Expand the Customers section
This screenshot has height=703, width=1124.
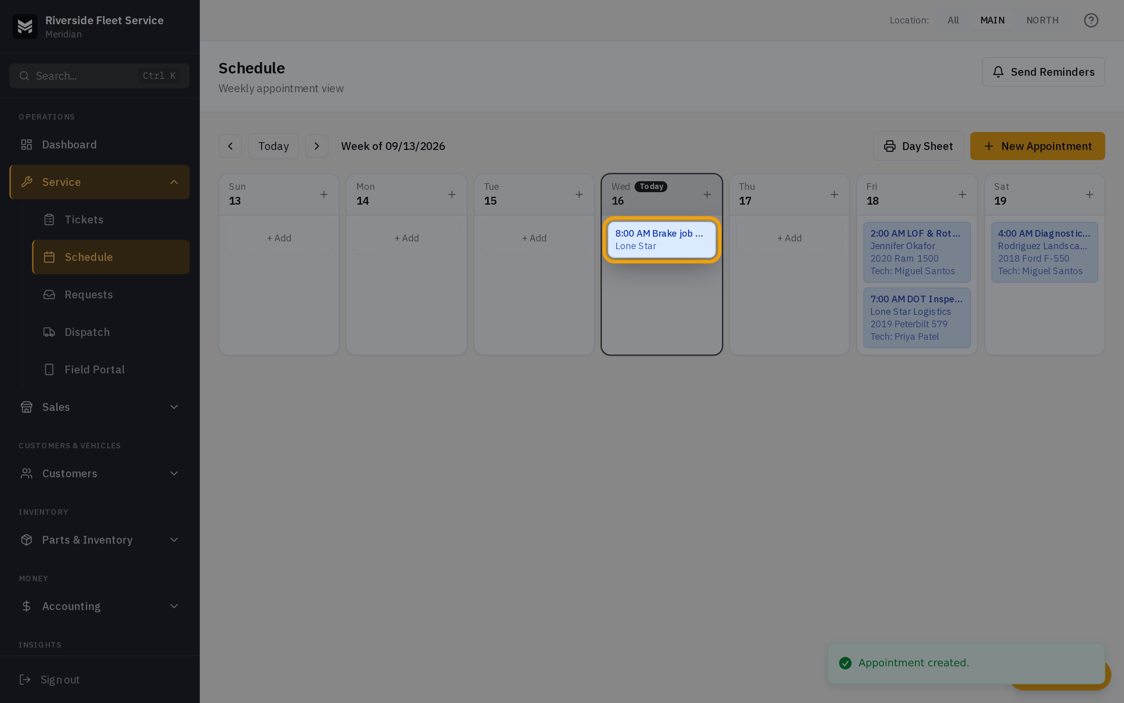[100, 473]
